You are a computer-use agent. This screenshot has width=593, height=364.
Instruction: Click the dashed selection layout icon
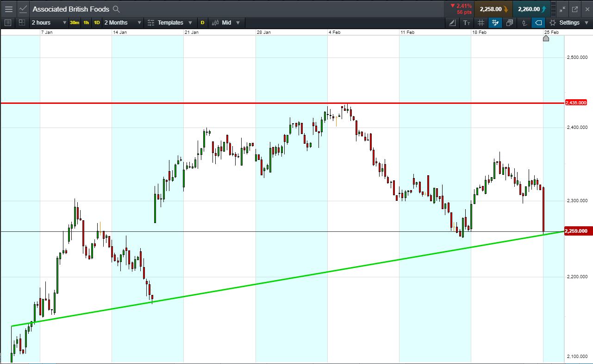pos(22,22)
